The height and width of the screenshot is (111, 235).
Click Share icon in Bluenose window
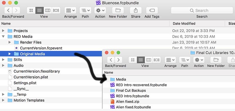coord(136,11)
